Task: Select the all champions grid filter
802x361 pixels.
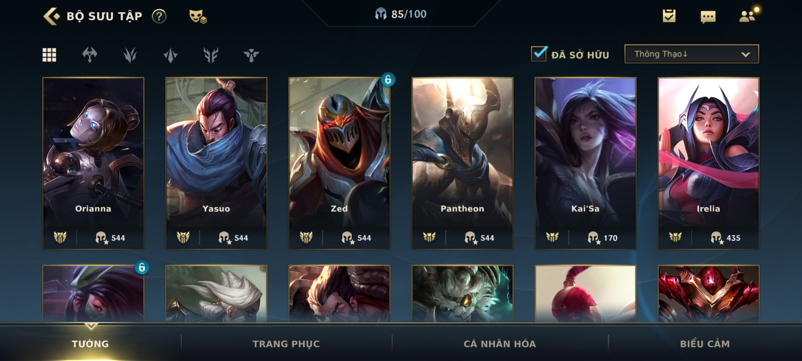Action: [x=49, y=55]
